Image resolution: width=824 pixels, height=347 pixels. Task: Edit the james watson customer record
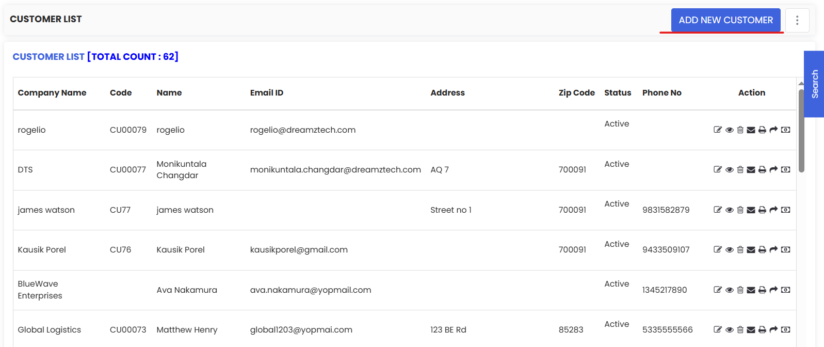[718, 210]
